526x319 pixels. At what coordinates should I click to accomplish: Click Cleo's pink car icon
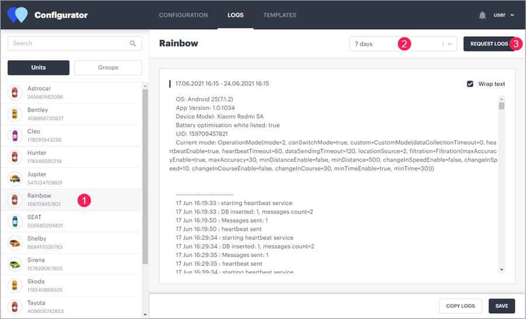15,136
